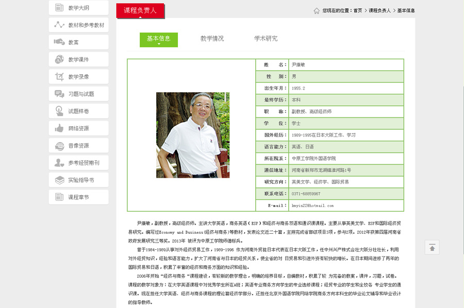The width and height of the screenshot is (464, 308).
Task: Open 音像资源 sidebar entry
Action: pyautogui.click(x=79, y=146)
